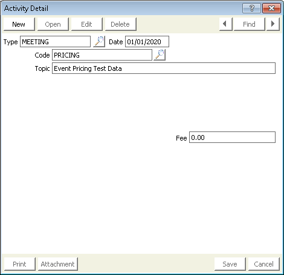Click the Topic field with Event Pricing Test Data
Viewport: 284px width, 275px height.
[164, 68]
